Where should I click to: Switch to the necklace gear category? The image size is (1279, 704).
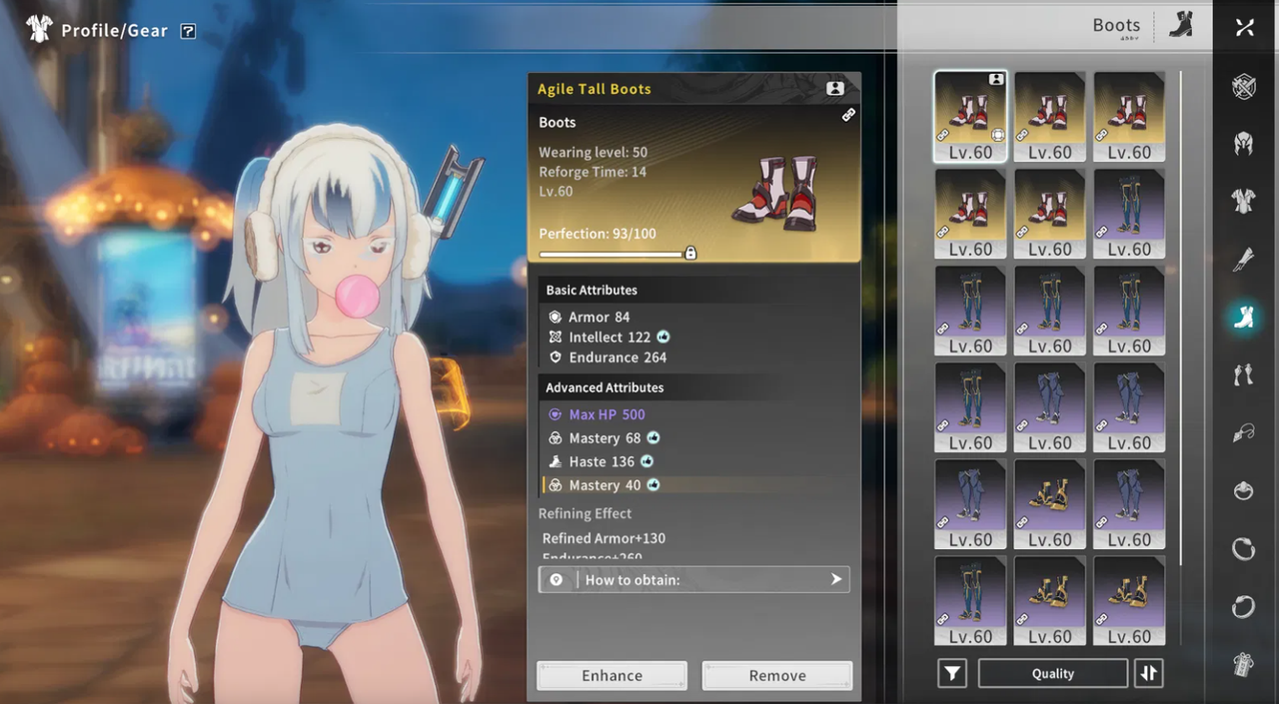point(1244,433)
